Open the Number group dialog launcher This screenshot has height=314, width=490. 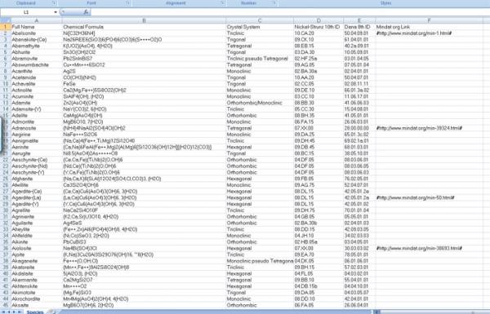coord(274,3)
